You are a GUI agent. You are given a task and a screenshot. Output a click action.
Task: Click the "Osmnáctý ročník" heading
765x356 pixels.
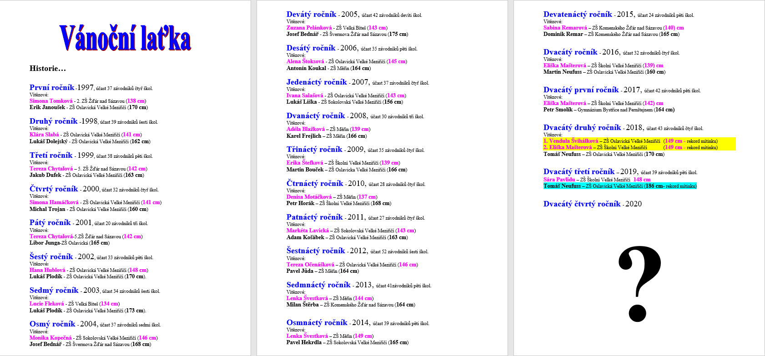point(317,323)
